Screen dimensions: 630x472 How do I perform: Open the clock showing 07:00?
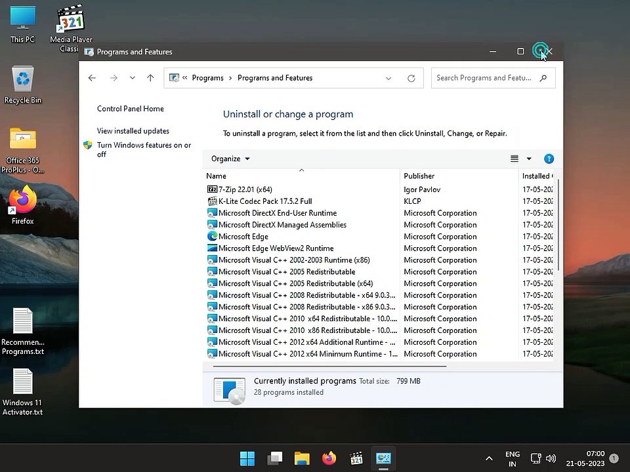click(585, 458)
